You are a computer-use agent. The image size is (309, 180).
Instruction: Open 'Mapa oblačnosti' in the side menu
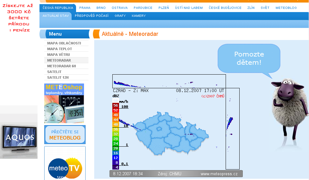pyautogui.click(x=64, y=43)
